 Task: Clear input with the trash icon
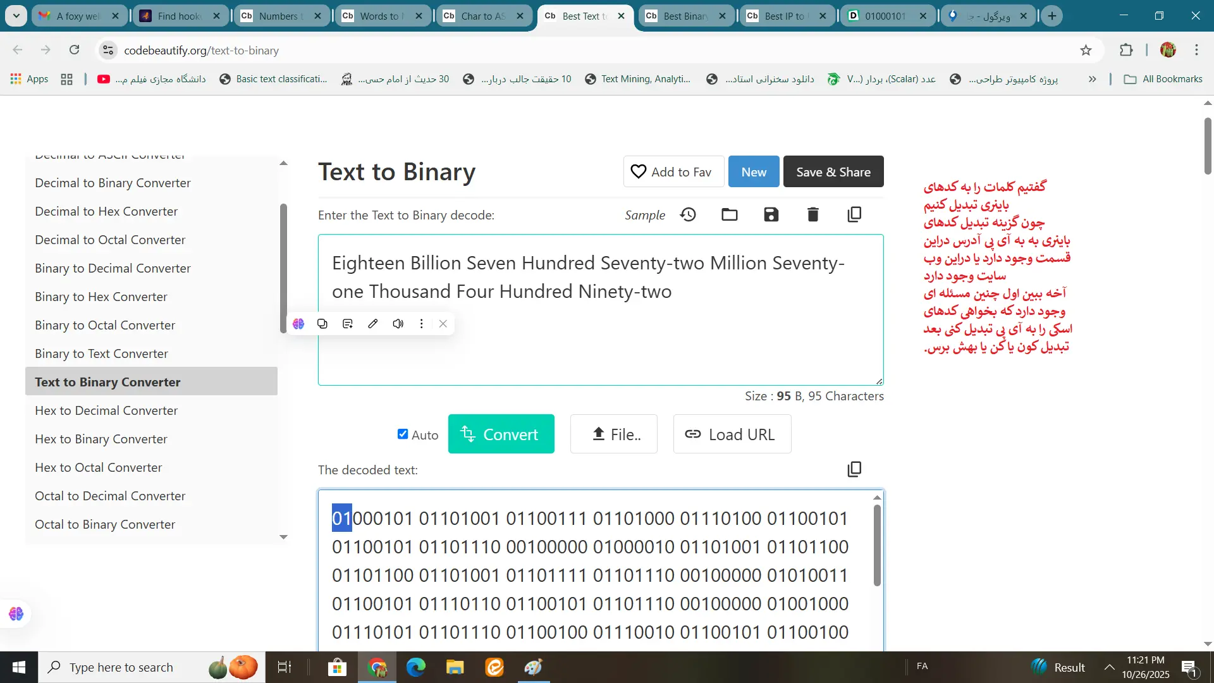point(812,215)
